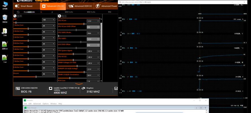Switch to the Advanced Power tab
This screenshot has width=251, height=113.
tap(106, 6)
